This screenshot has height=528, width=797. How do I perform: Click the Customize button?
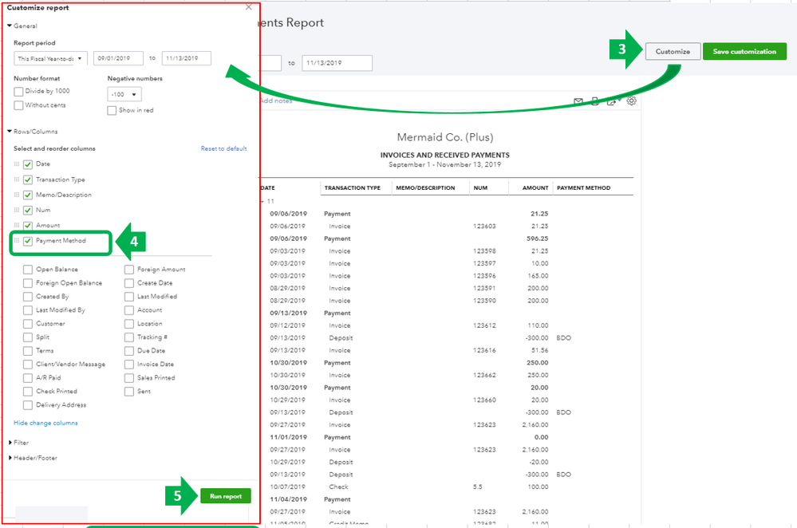[x=673, y=51]
